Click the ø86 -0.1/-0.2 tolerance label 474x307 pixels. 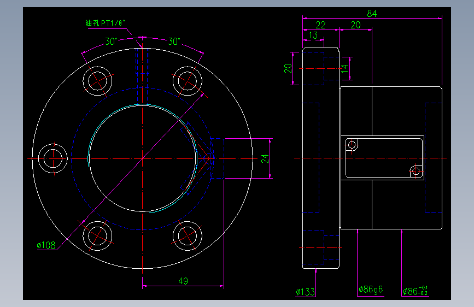pyautogui.click(x=416, y=291)
